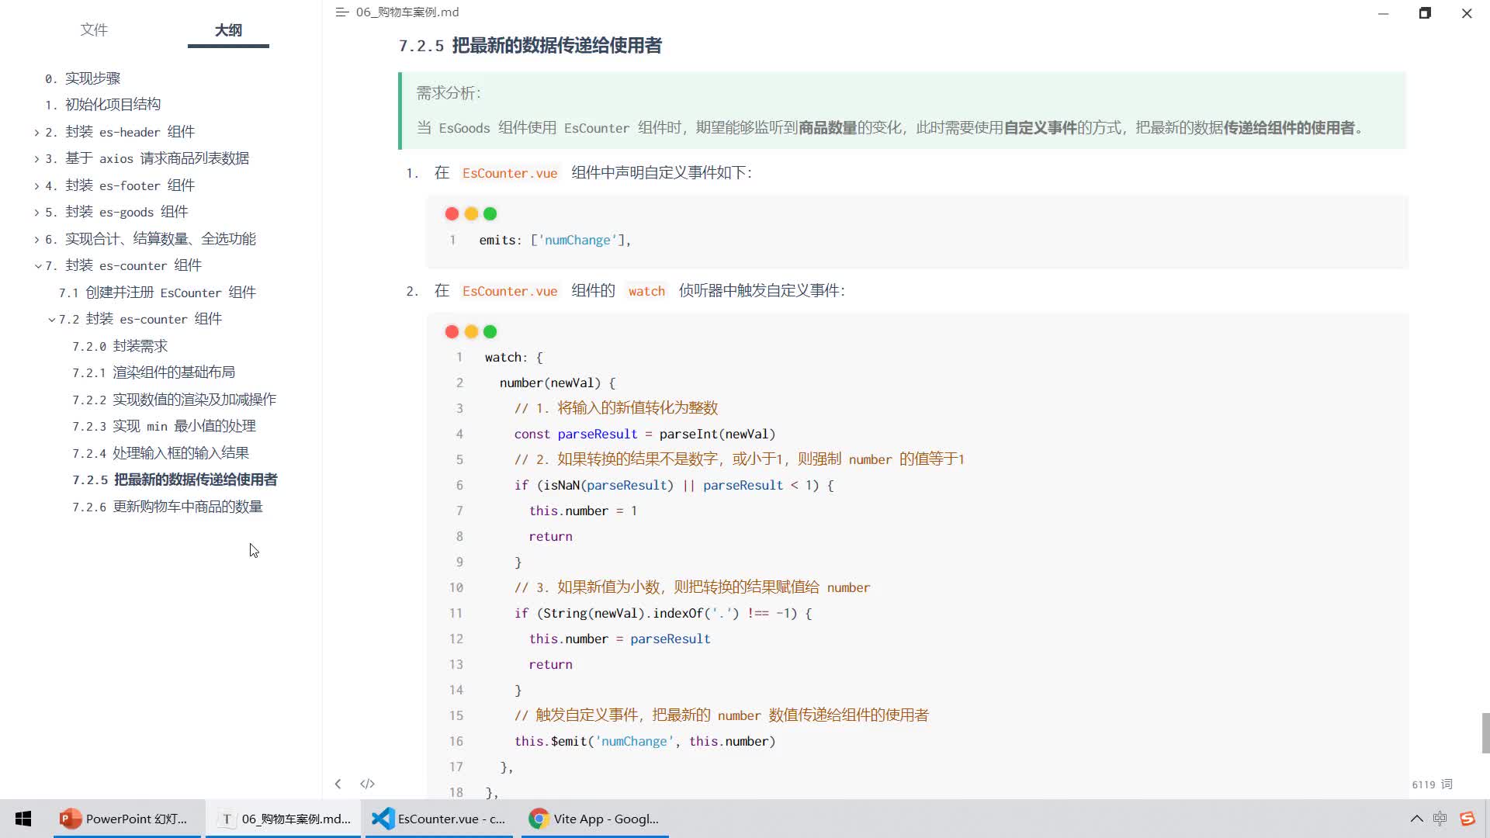
Task: Click code comment // 3. 如果新值为小数
Action: 692,587
